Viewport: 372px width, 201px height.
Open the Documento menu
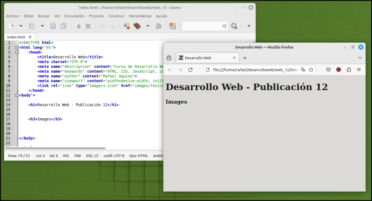tap(74, 16)
